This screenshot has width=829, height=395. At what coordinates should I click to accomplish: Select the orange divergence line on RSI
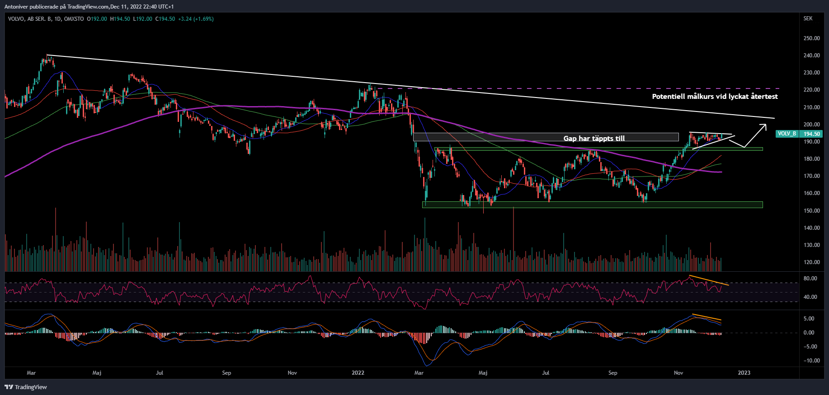tap(708, 280)
